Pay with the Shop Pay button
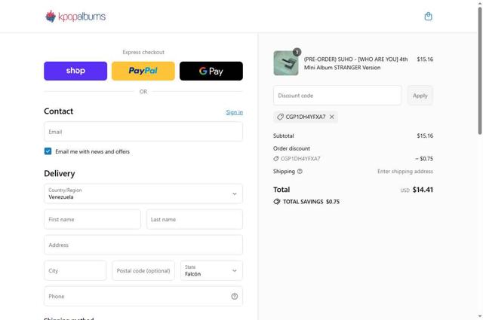 [75, 71]
